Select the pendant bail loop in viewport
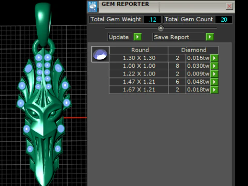 (43, 24)
